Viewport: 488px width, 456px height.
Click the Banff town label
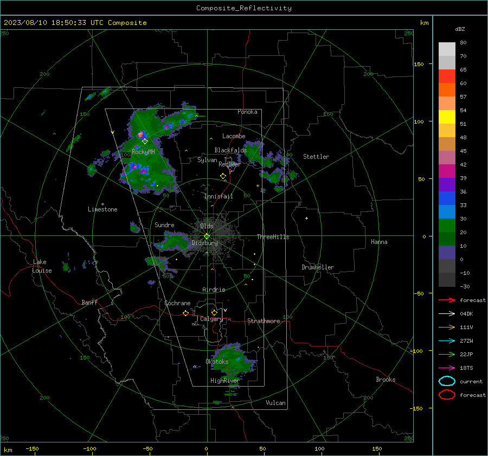(x=89, y=302)
